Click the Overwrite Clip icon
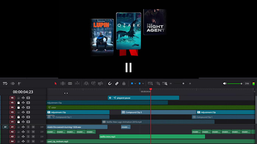257x144 pixels. tap(93, 83)
